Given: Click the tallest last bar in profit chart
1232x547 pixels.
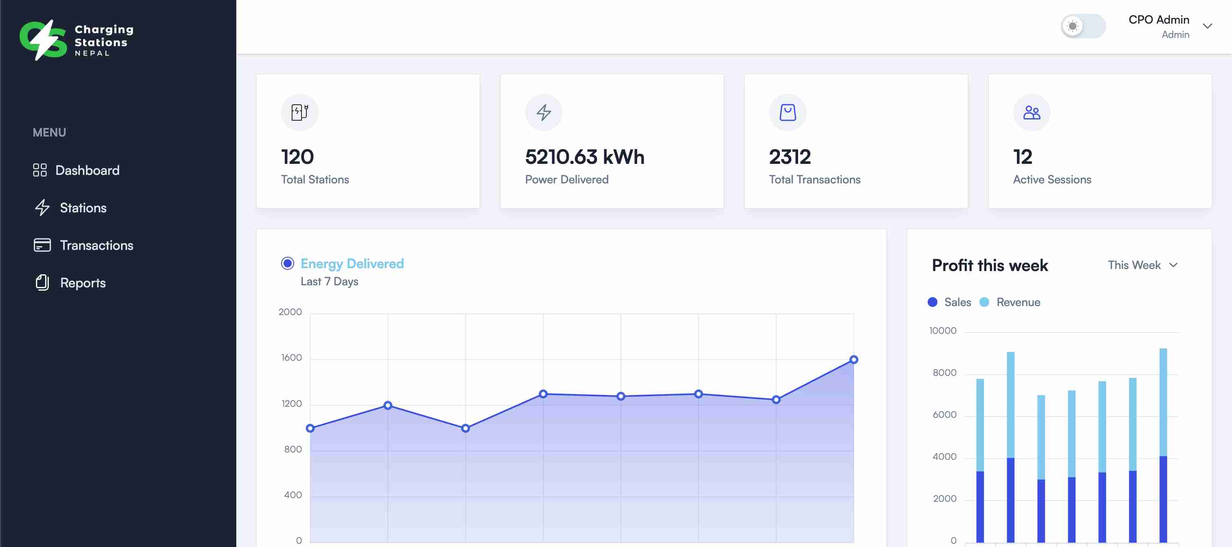Looking at the screenshot, I should [x=1163, y=445].
